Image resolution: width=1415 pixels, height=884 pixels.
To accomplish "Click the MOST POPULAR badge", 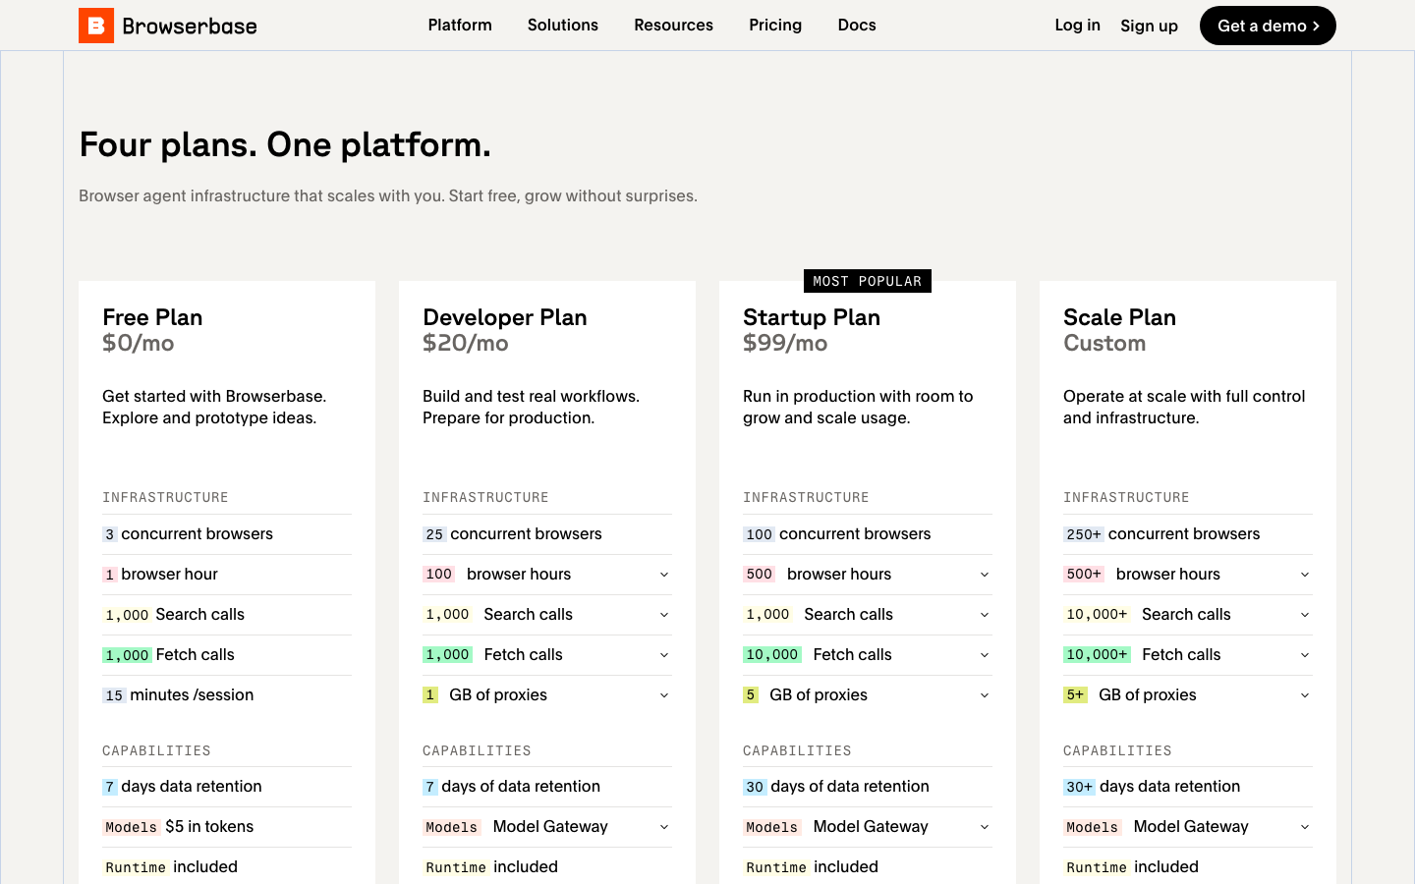I will [x=868, y=281].
